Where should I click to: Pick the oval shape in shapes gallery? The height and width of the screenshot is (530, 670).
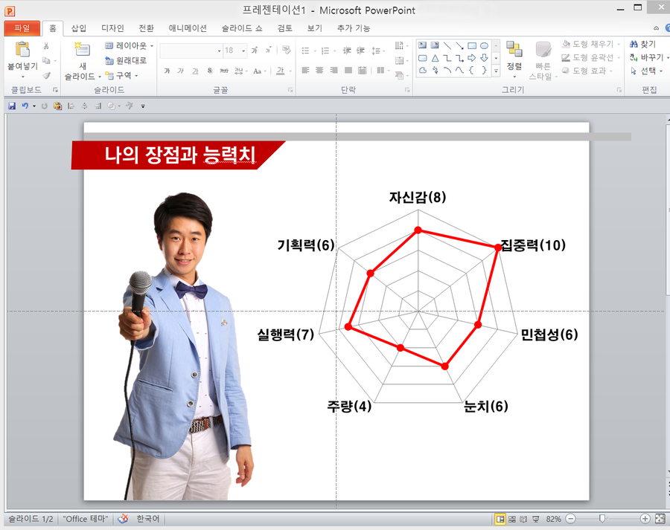484,45
